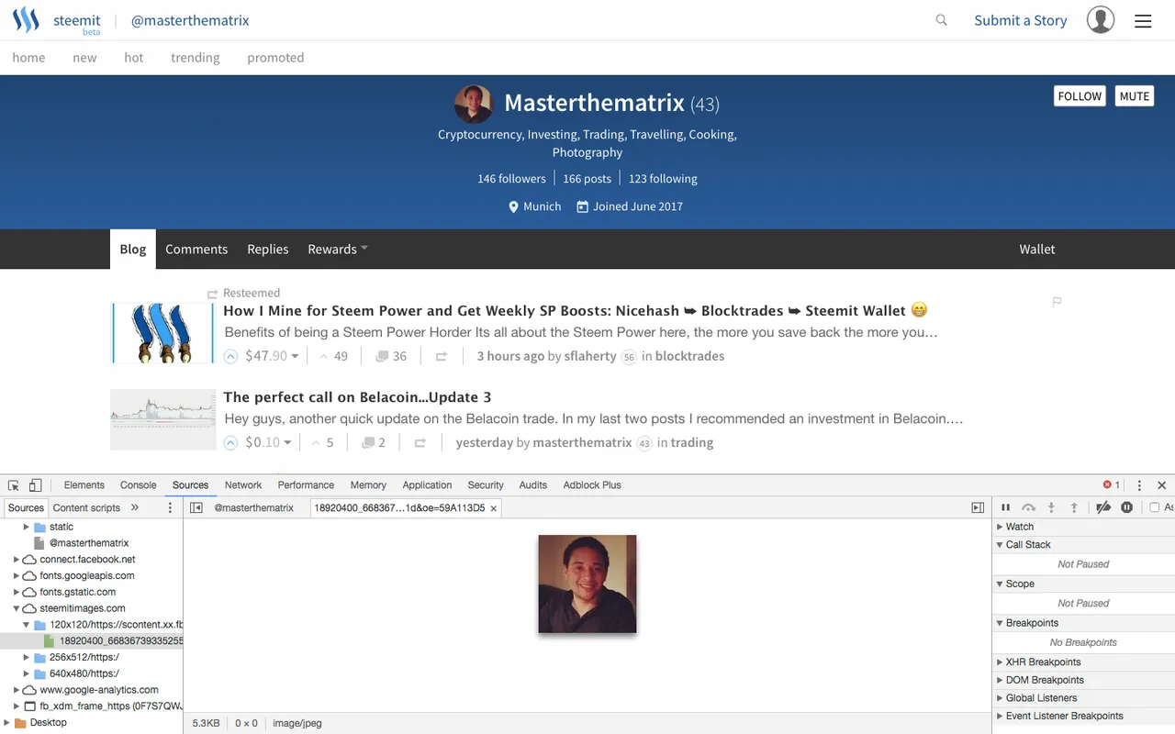This screenshot has height=734, width=1175.
Task: Toggle pause on exceptions button
Action: 1126,507
